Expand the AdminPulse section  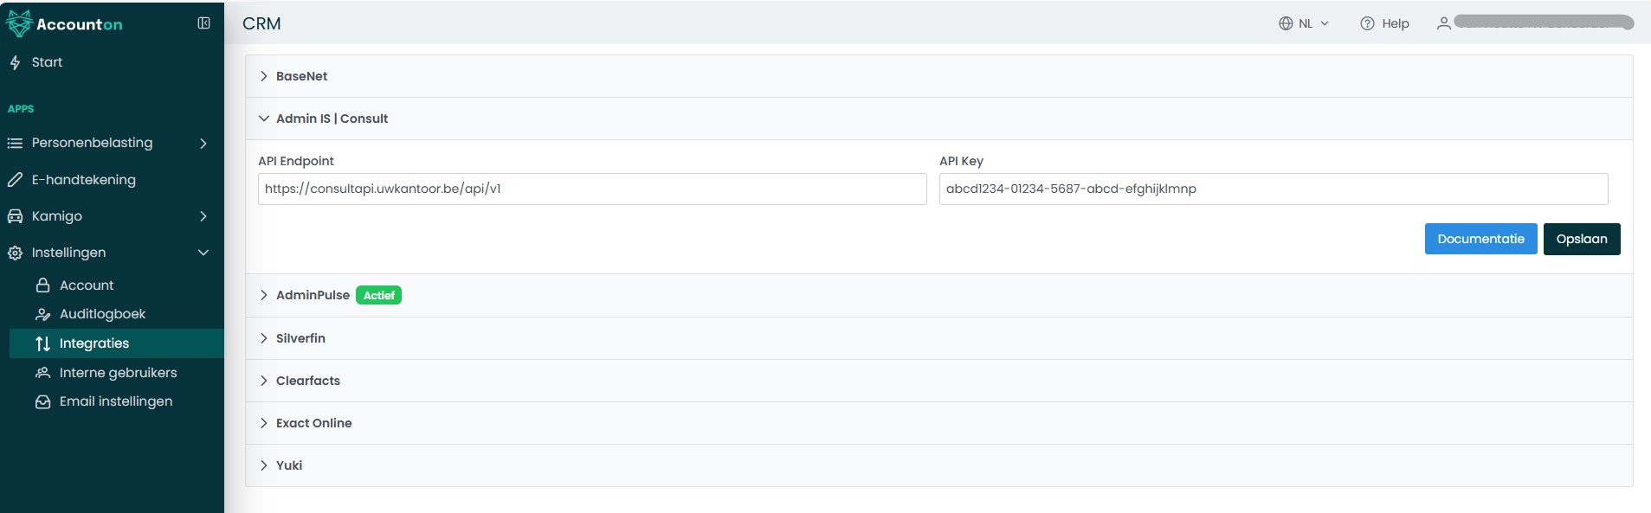[939, 295]
